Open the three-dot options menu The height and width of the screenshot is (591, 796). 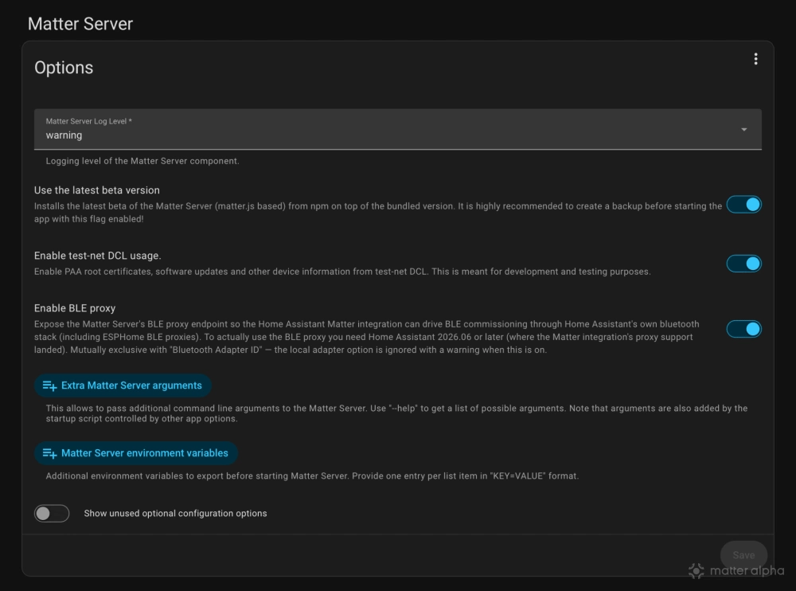tap(755, 59)
